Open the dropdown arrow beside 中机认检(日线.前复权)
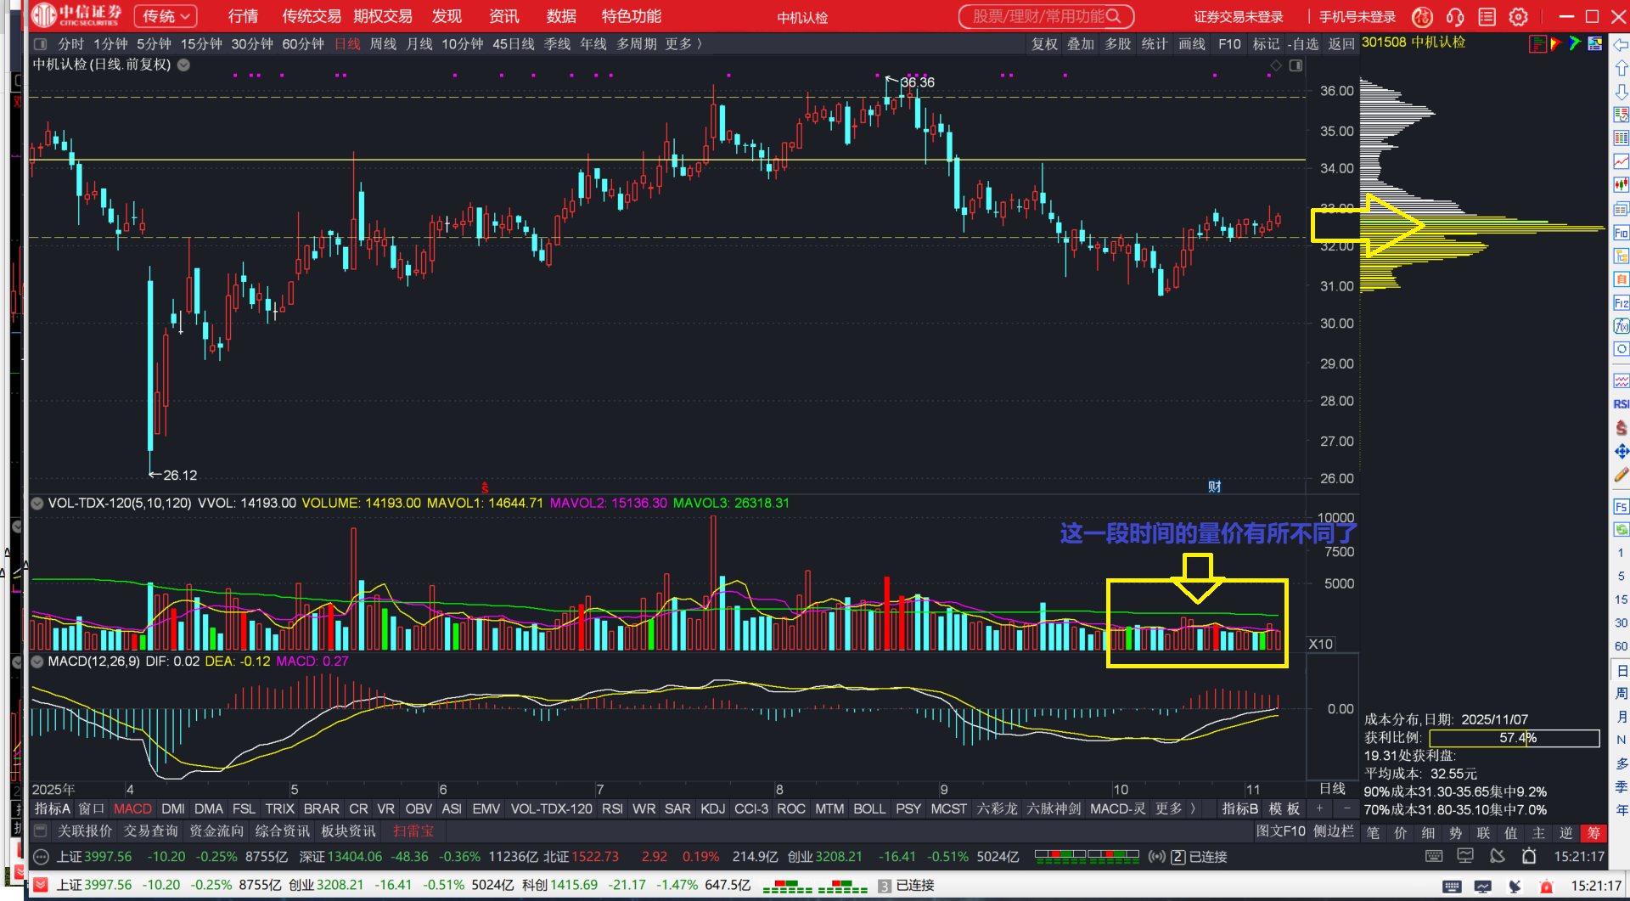Screen dimensions: 1630x901 click(x=183, y=65)
